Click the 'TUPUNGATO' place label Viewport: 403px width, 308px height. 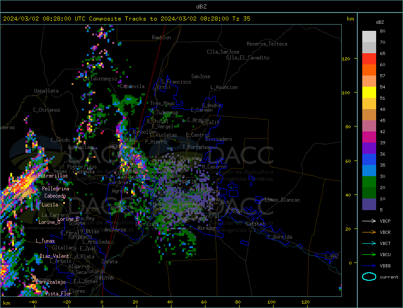[x=80, y=237]
